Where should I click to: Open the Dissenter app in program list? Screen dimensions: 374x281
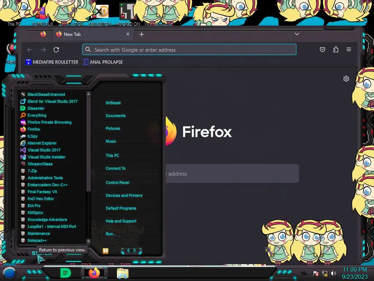click(x=33, y=108)
